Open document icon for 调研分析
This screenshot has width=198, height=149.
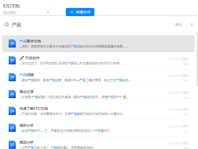(x=12, y=128)
